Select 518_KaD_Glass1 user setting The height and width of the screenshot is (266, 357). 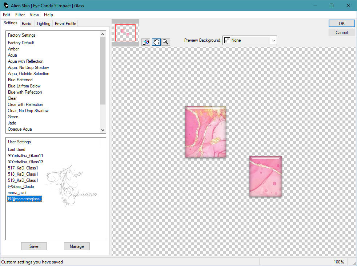[23, 174]
